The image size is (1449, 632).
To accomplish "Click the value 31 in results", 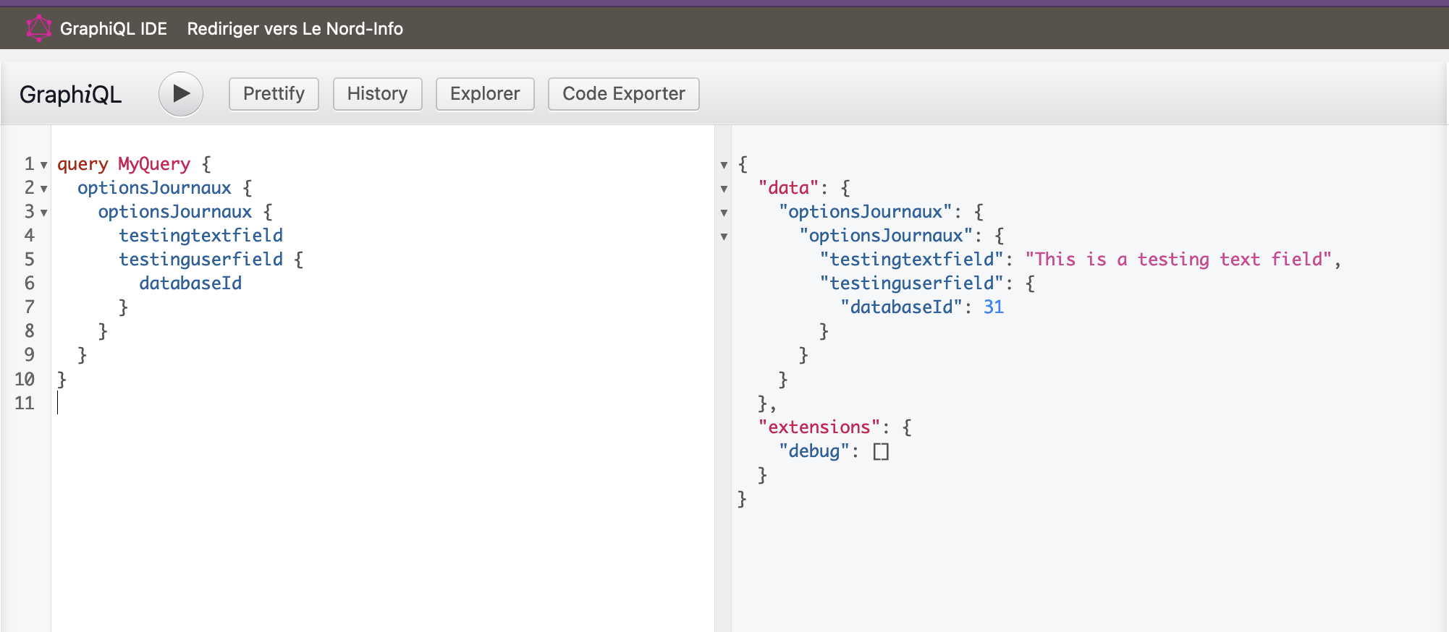I will 993,307.
